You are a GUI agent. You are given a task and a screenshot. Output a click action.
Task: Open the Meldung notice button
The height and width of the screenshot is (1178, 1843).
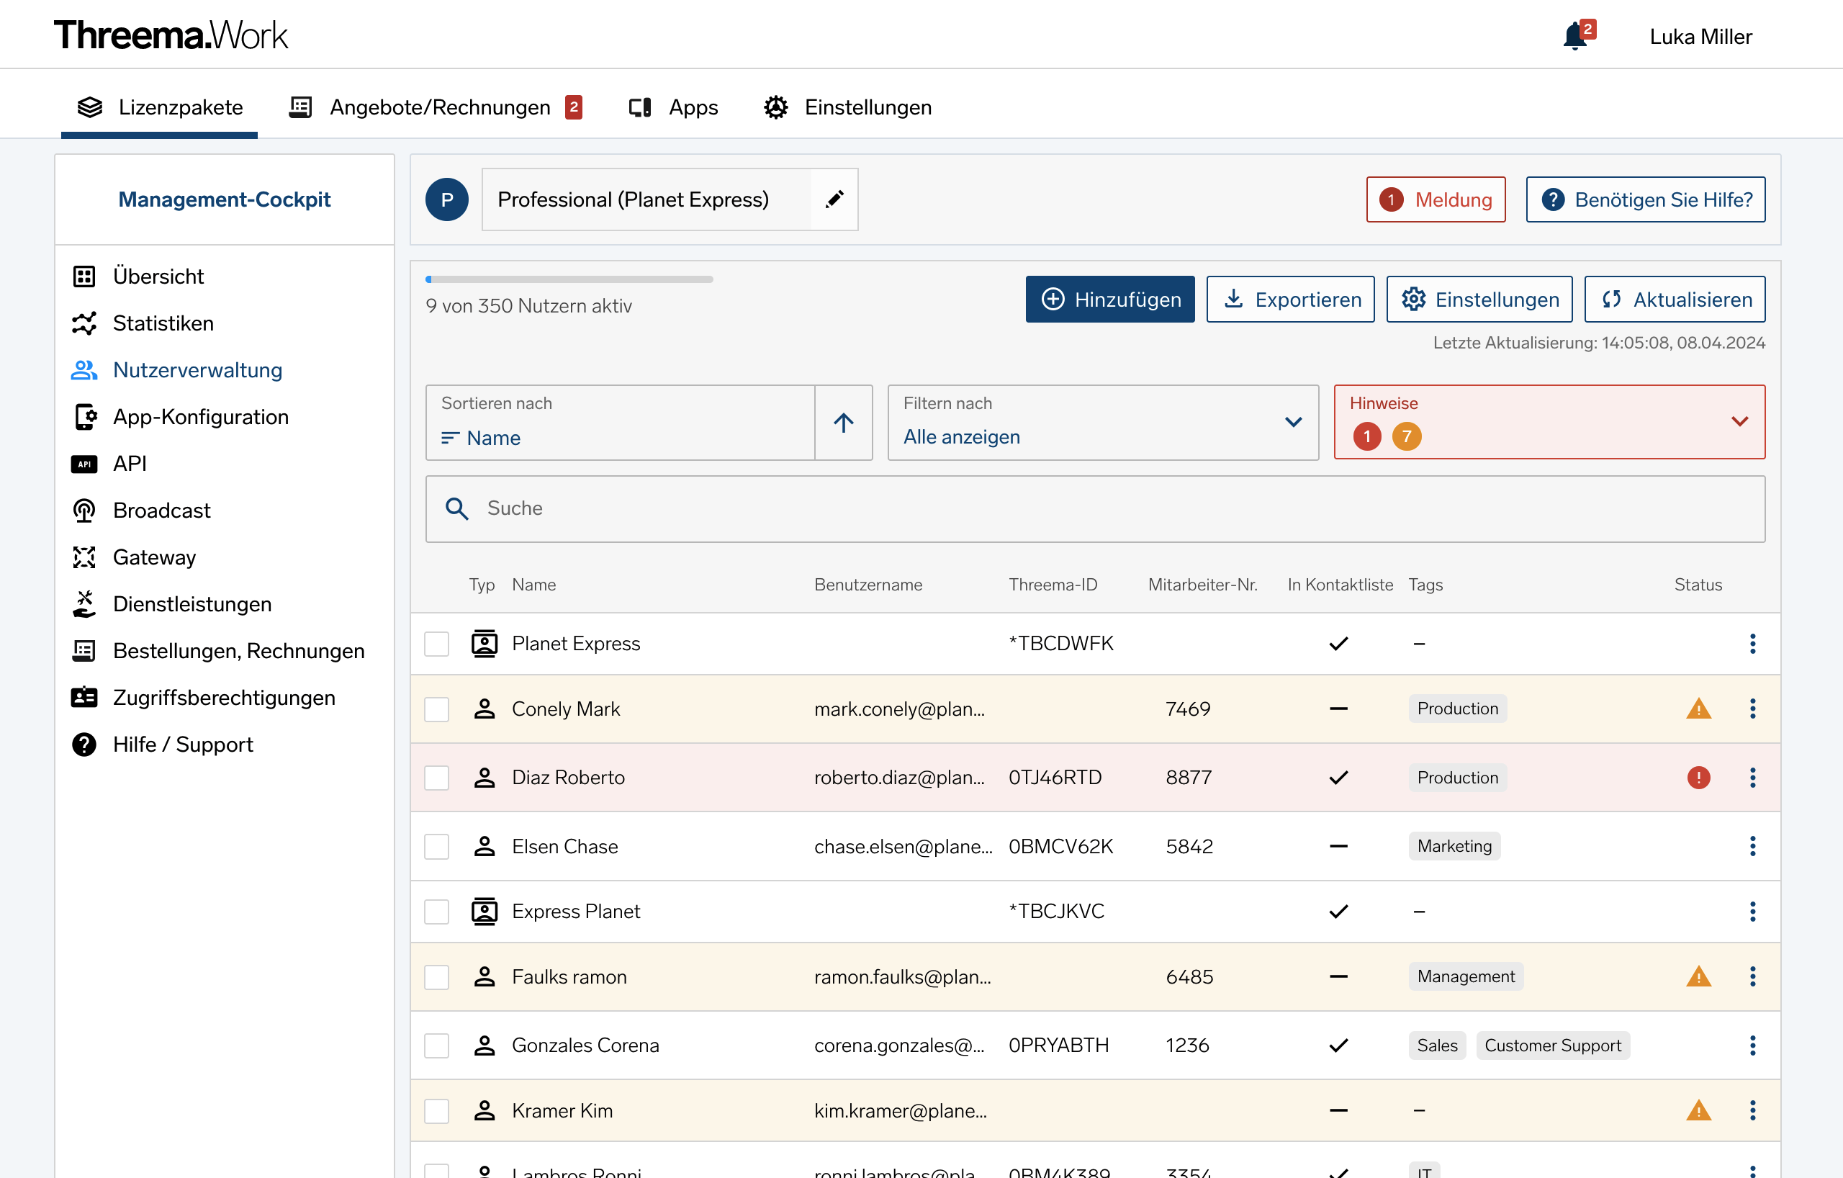coord(1436,199)
